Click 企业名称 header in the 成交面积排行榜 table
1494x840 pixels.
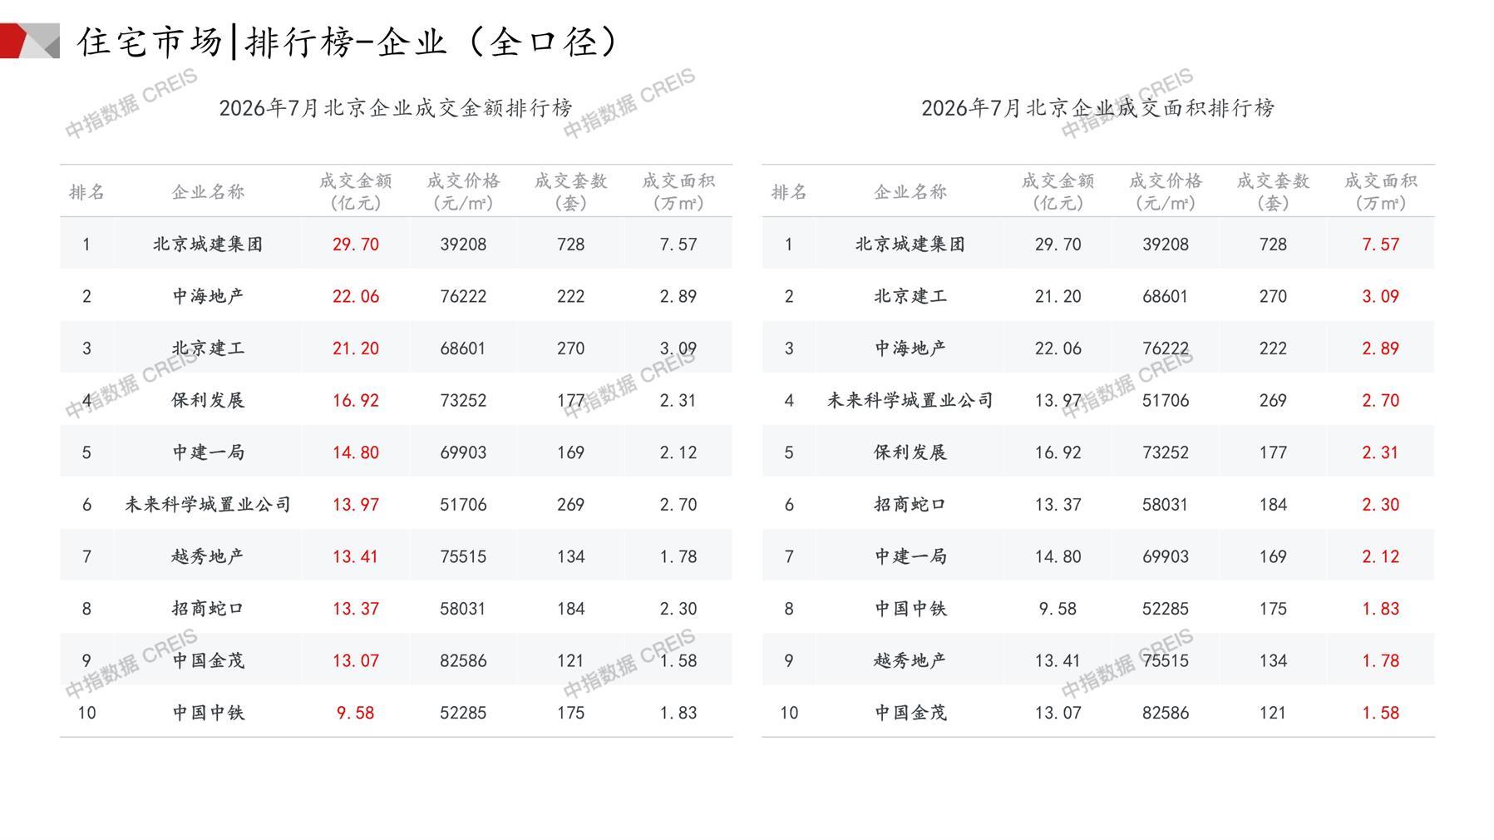(910, 192)
